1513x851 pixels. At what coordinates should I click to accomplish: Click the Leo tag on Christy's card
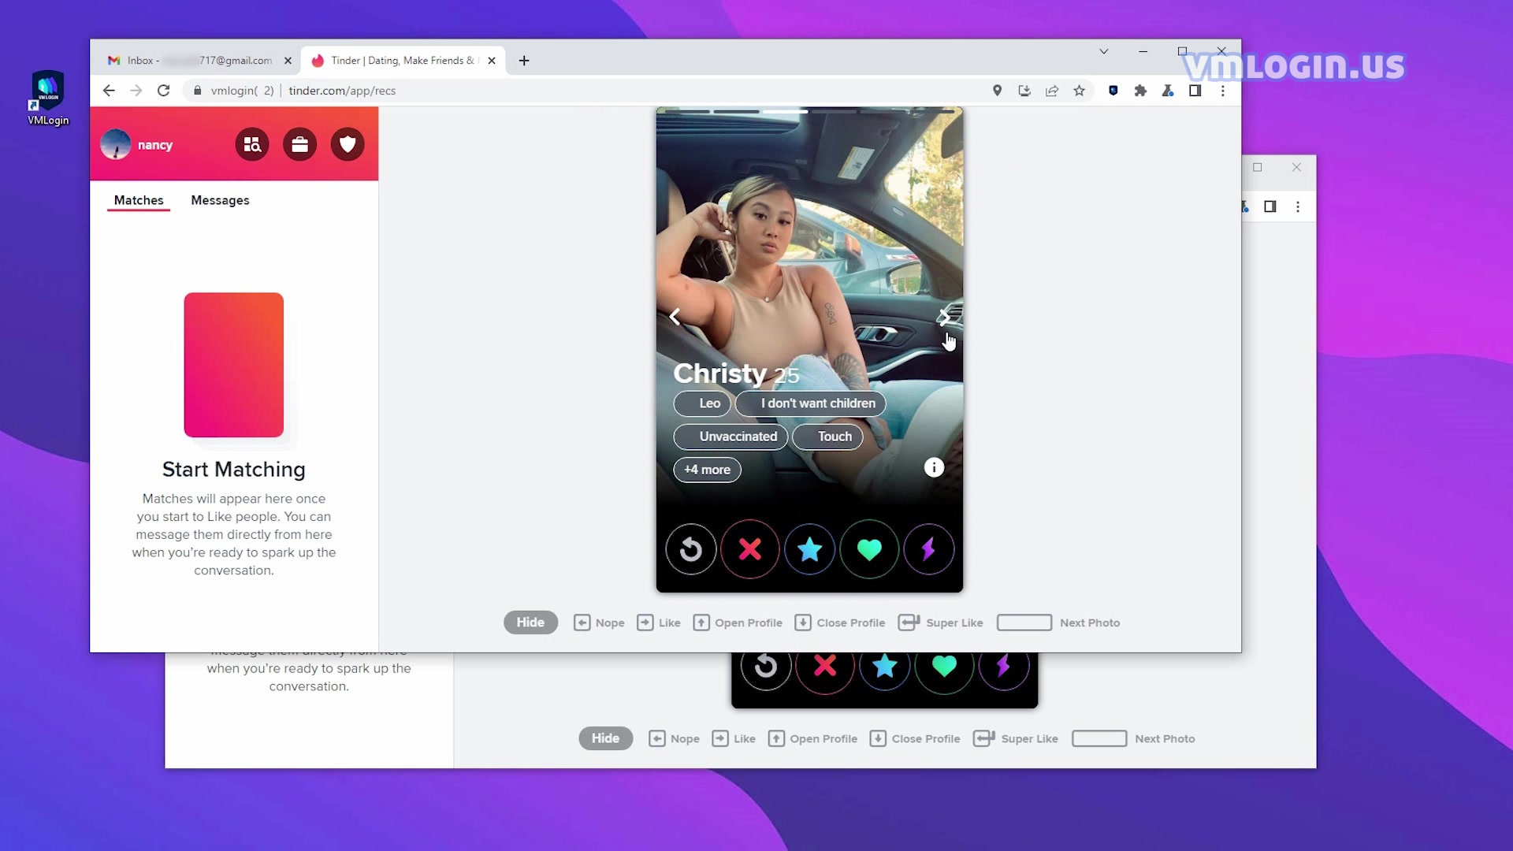[x=702, y=403]
